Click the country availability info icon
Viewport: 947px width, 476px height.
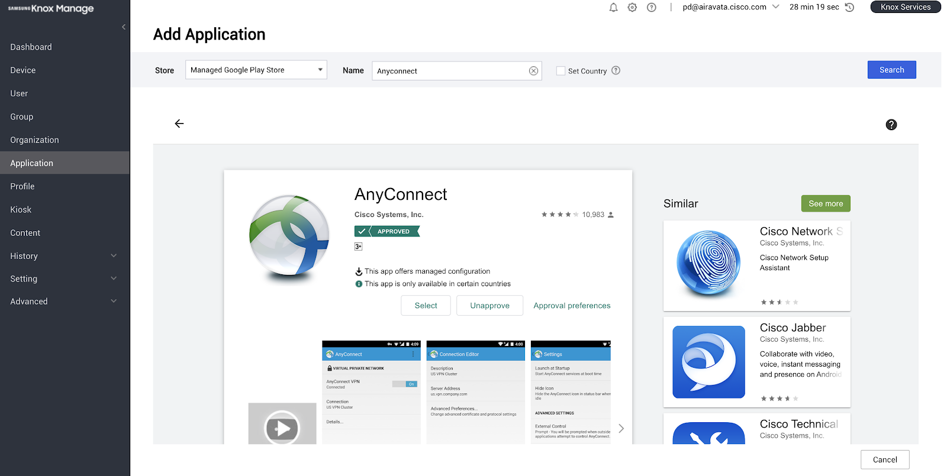[359, 284]
